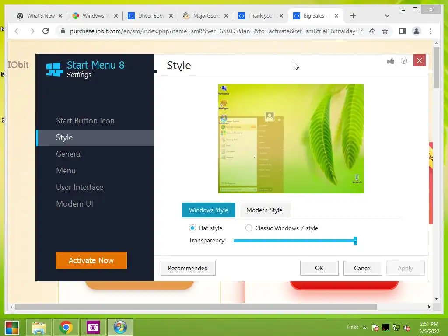Click the Start Menu 8 logo icon
The width and height of the screenshot is (448, 336).
pos(54,70)
